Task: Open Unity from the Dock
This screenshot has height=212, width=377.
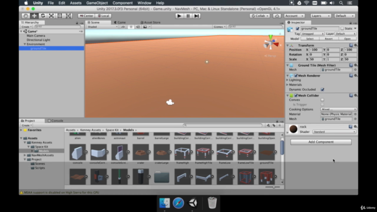Action: coord(193,203)
